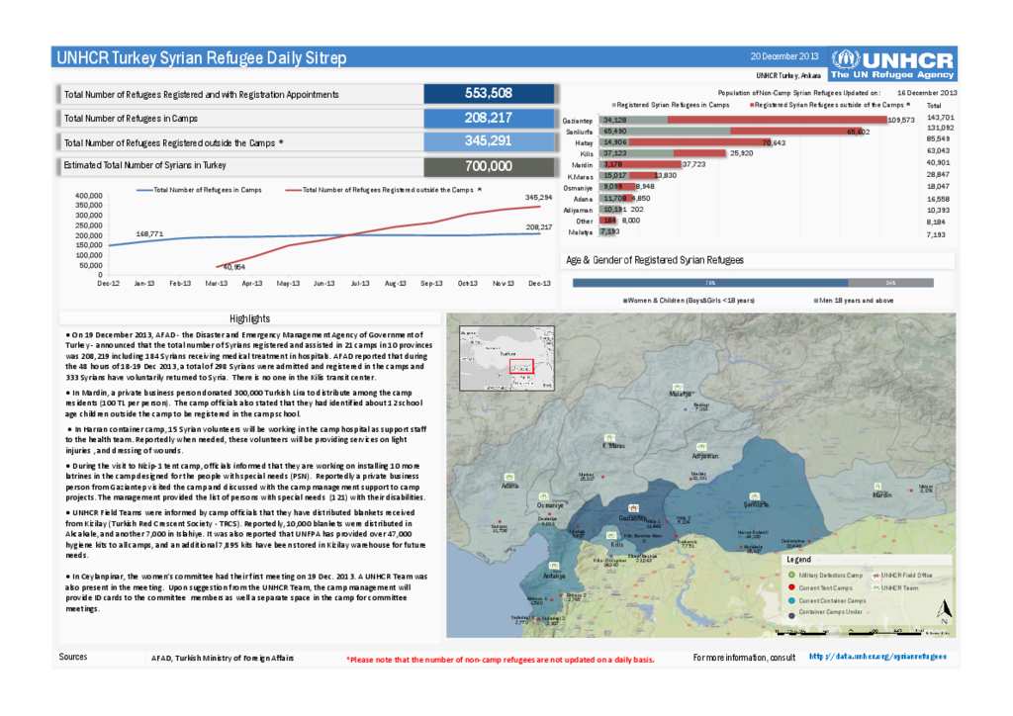Click the UNHCR Team legend symbol
The width and height of the screenshot is (1013, 716).
877,587
